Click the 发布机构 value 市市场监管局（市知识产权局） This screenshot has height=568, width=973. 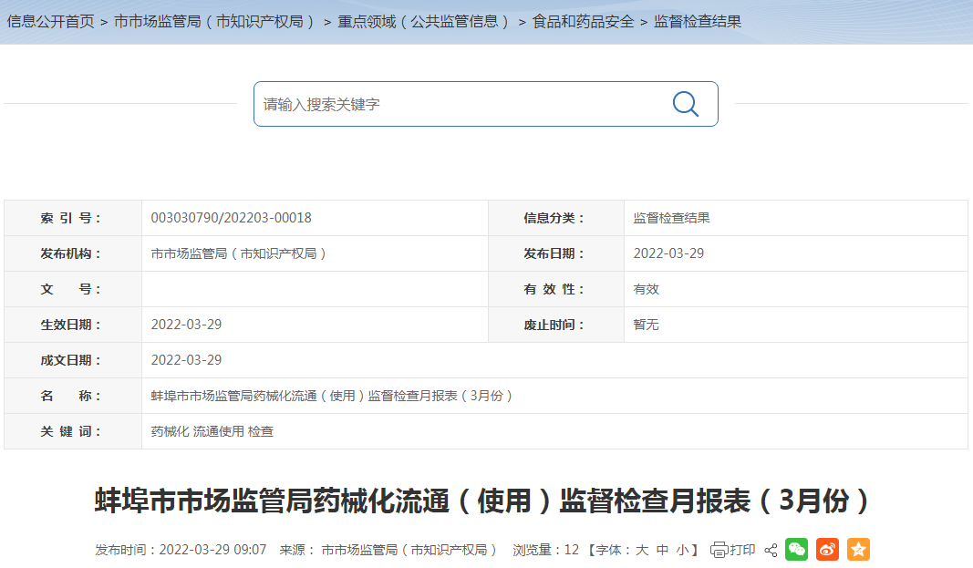[239, 253]
